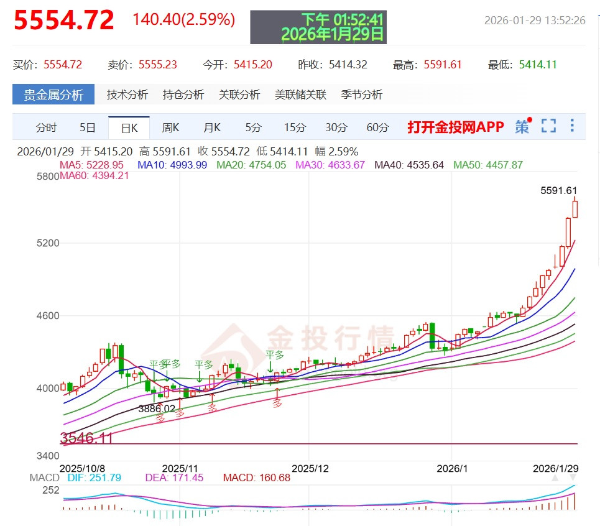
Task: Click the 贵金属分析 button
Action: pos(53,95)
